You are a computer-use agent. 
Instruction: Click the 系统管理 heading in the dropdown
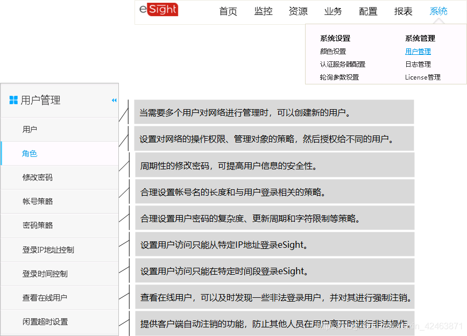coord(420,38)
